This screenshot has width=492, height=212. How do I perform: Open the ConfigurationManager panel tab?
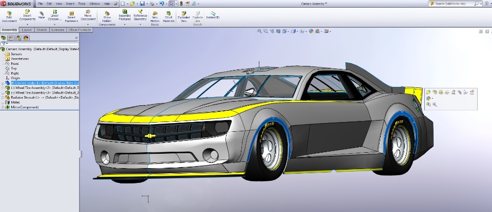[18, 38]
